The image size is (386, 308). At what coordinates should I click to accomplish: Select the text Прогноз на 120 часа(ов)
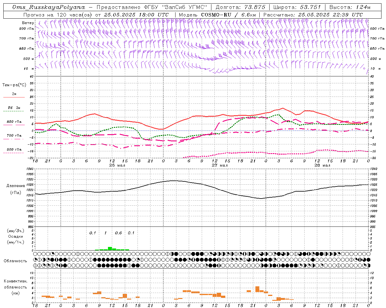[58, 15]
